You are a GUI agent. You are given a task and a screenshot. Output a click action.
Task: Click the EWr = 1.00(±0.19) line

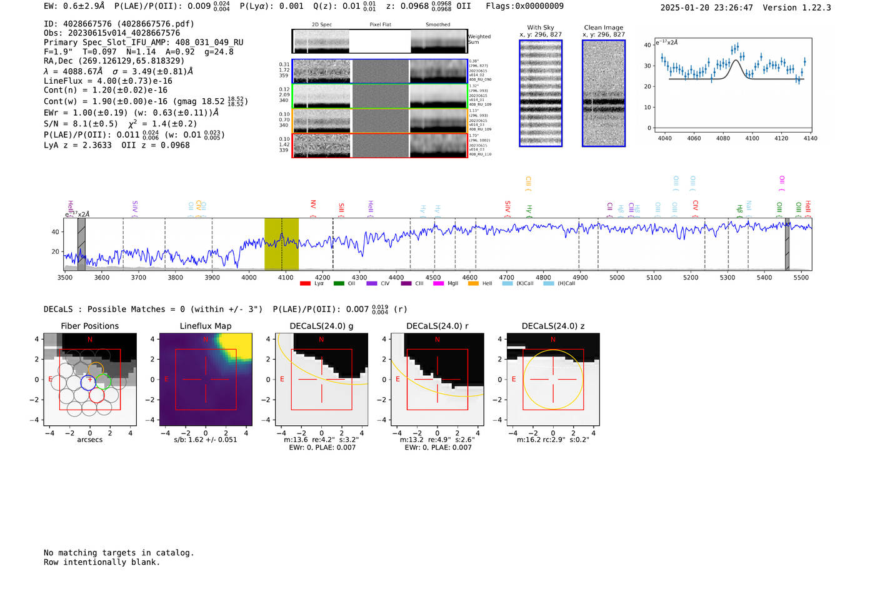click(x=131, y=113)
